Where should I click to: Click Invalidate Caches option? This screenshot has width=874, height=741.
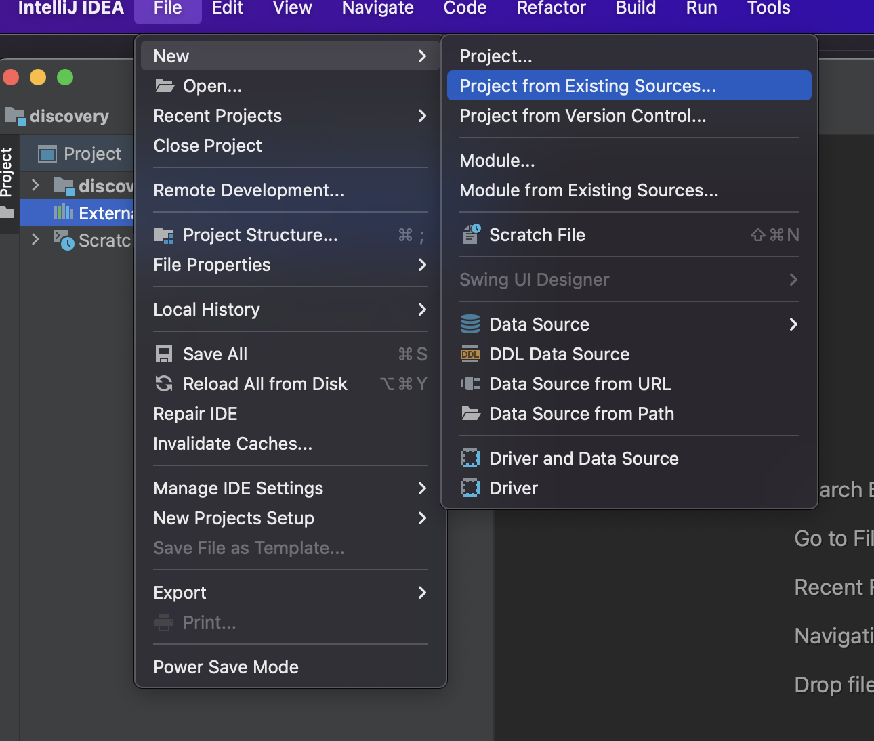click(x=232, y=444)
